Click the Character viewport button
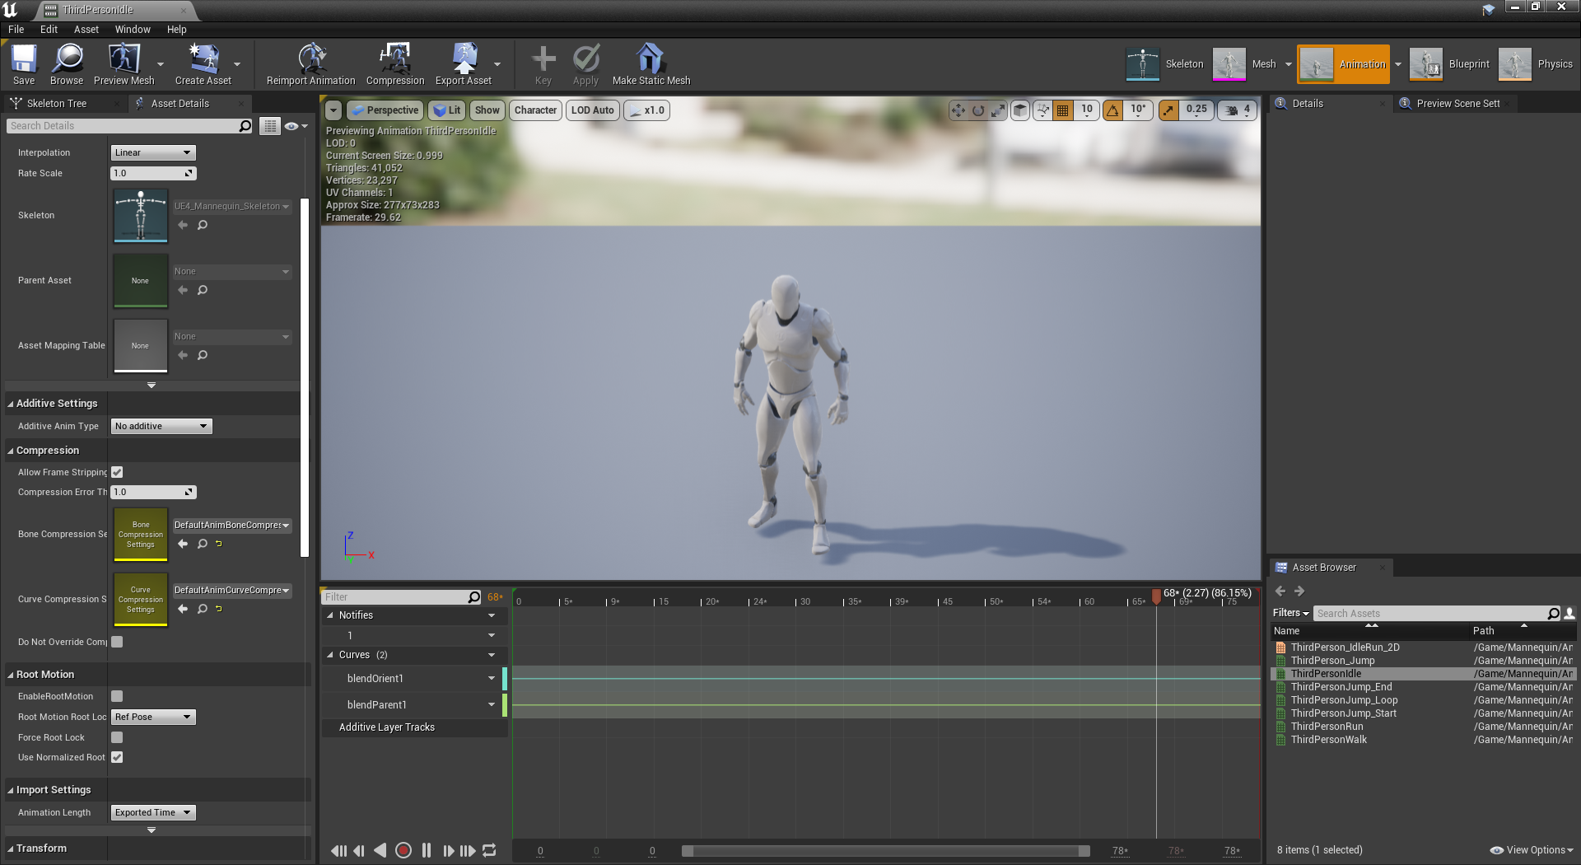 click(535, 110)
